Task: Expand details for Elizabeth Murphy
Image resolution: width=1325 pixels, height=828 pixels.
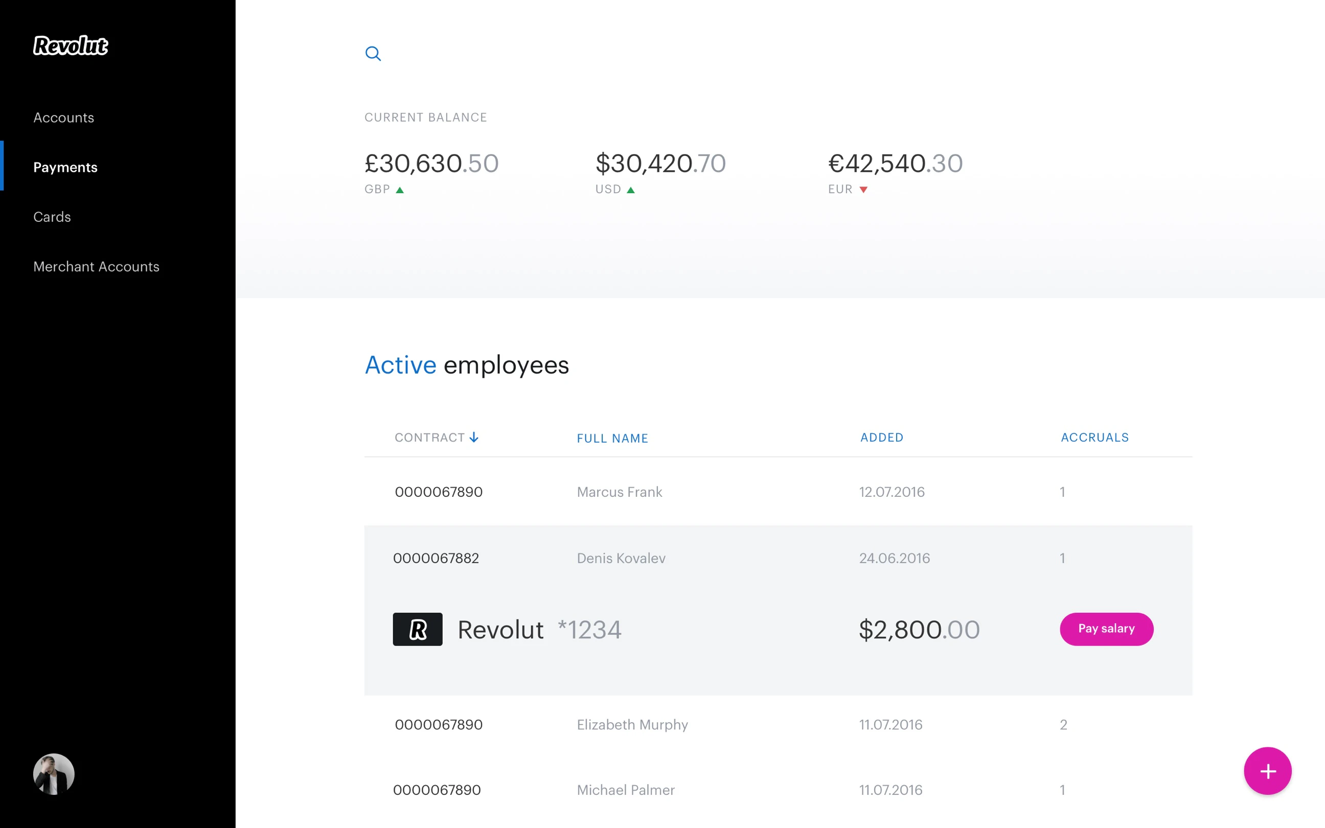Action: (632, 724)
